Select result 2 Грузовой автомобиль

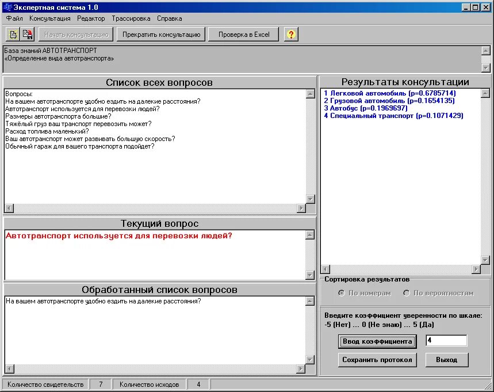pos(389,101)
